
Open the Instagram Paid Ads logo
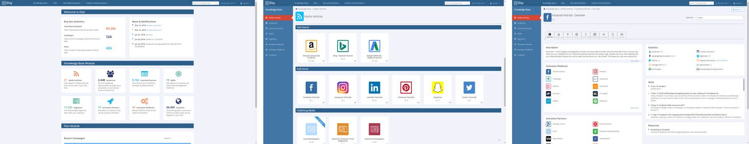pos(343,87)
